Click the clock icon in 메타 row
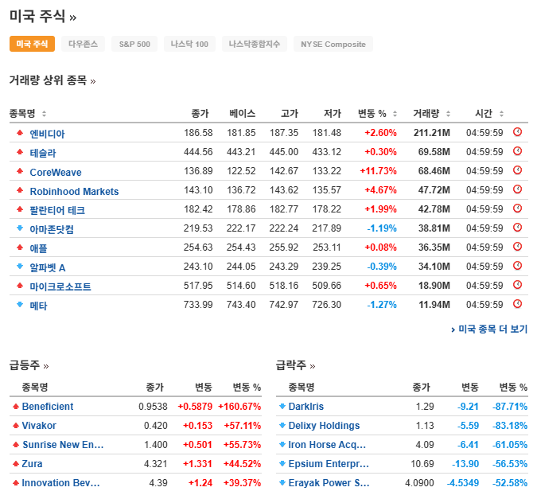 [x=517, y=304]
